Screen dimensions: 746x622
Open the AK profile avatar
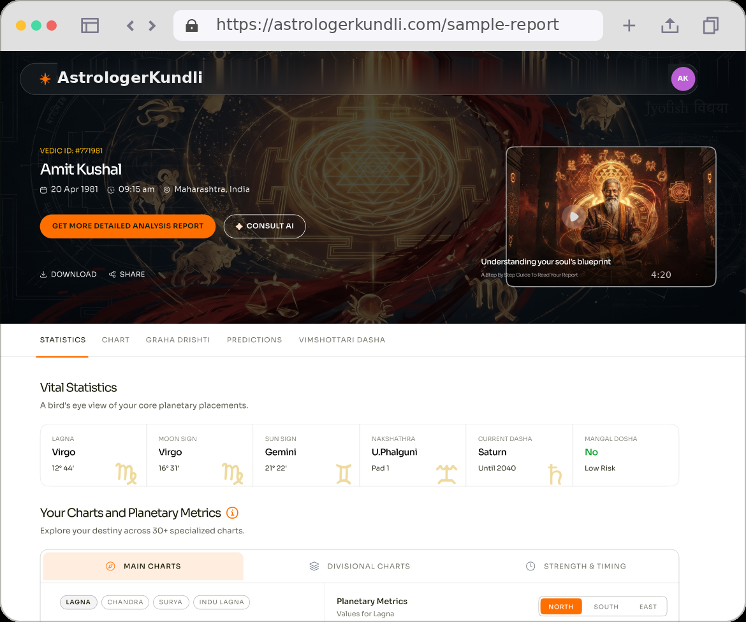click(683, 78)
